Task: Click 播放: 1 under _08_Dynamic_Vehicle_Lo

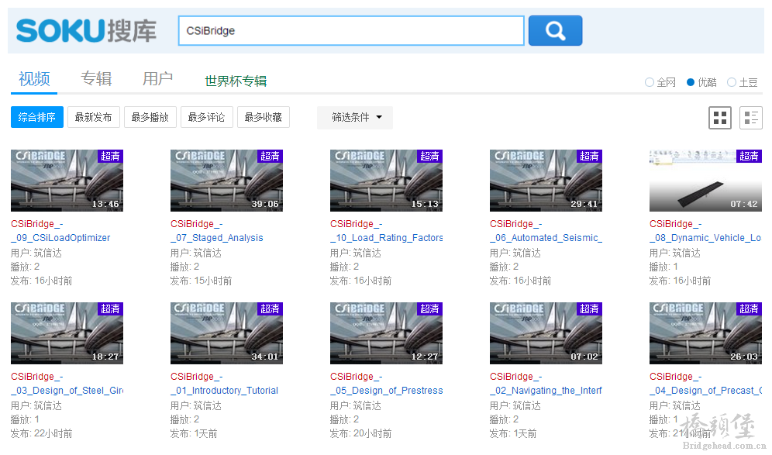Action: [663, 267]
